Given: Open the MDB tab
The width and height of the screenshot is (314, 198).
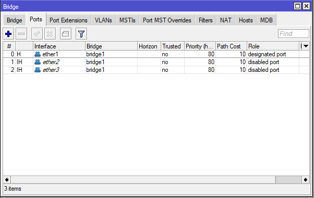Looking at the screenshot, I should pos(267,20).
